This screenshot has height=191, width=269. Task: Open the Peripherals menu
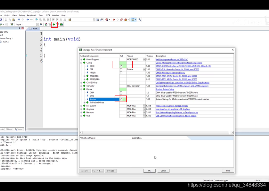click(x=32, y=15)
